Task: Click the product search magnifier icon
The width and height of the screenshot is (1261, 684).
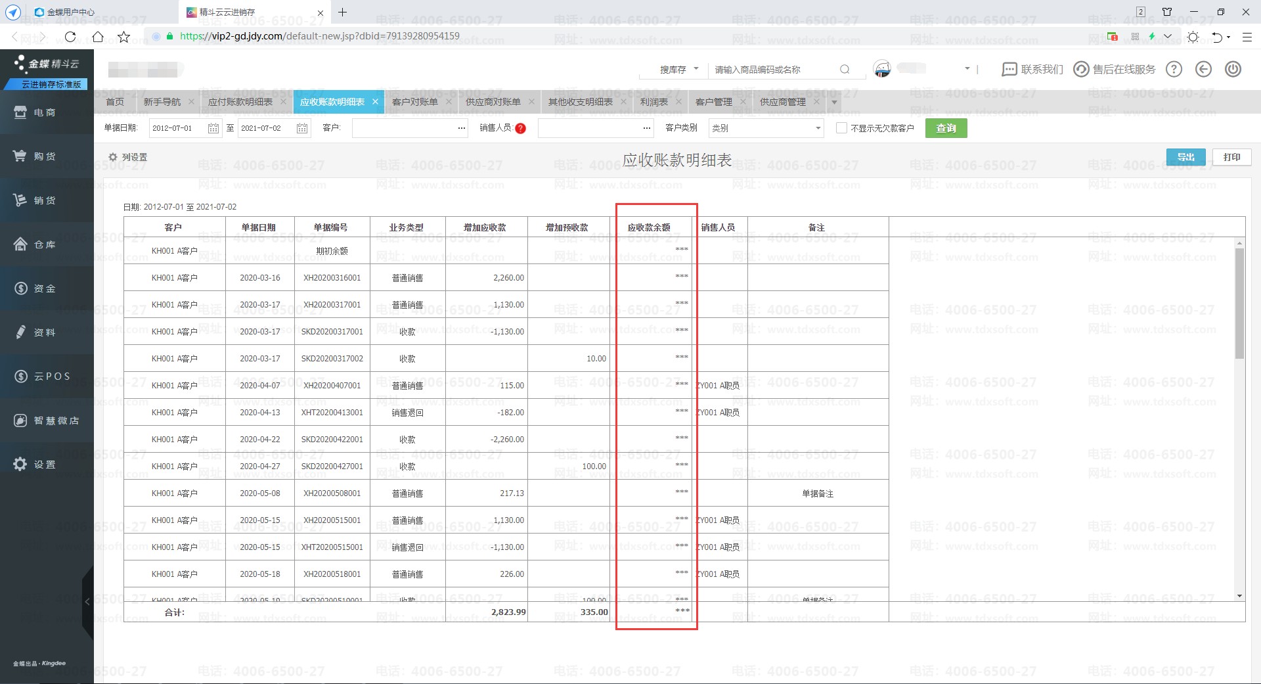Action: click(x=845, y=69)
